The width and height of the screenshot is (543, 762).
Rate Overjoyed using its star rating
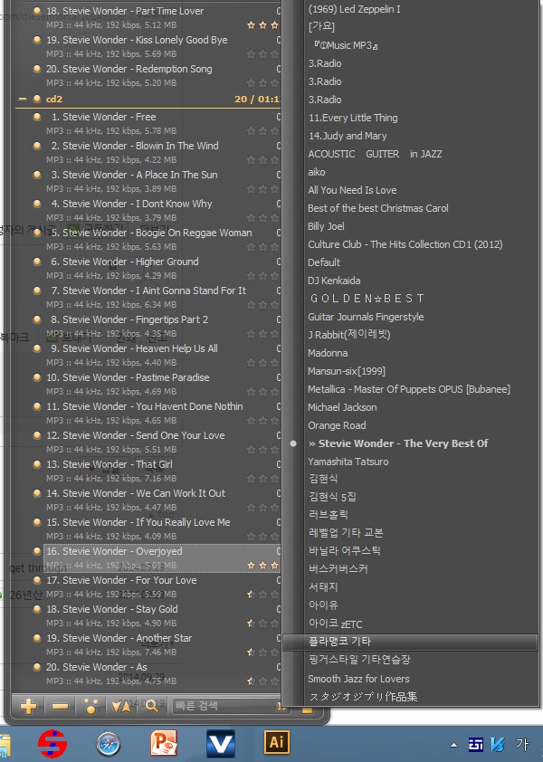(x=263, y=566)
